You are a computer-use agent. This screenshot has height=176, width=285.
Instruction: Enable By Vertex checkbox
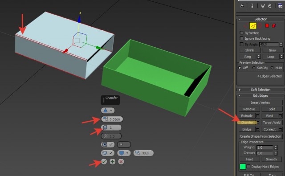[x=241, y=33]
